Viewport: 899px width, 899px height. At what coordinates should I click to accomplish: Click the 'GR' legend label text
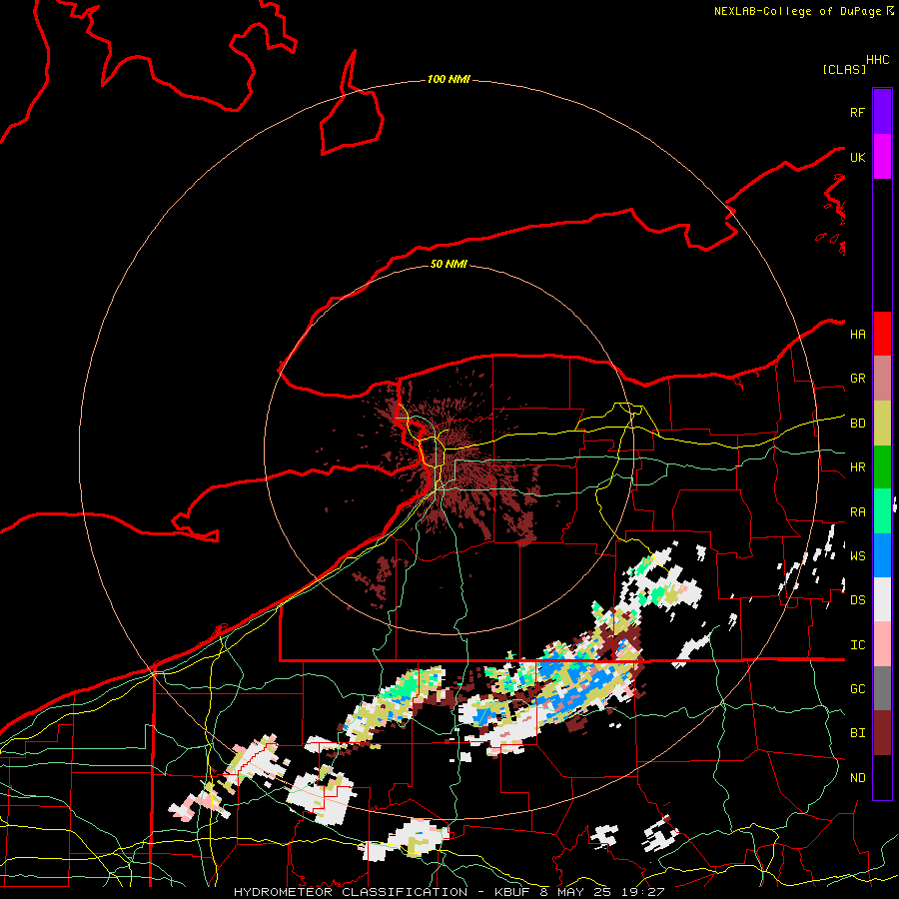[x=857, y=379]
